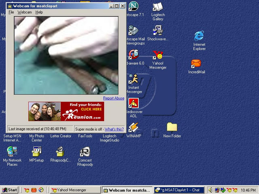Image resolution: width=259 pixels, height=194 pixels.
Task: Launch IncrediMail from quick launch bar
Action: point(34,190)
